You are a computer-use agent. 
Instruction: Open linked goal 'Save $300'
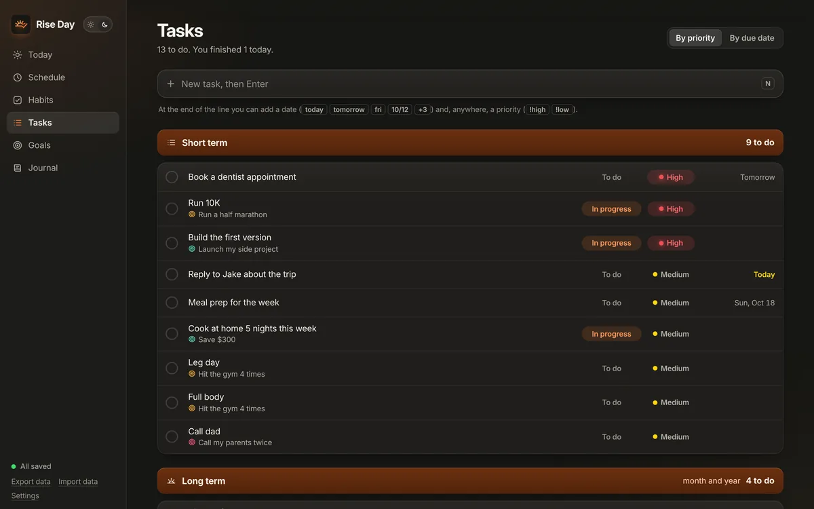tap(212, 339)
